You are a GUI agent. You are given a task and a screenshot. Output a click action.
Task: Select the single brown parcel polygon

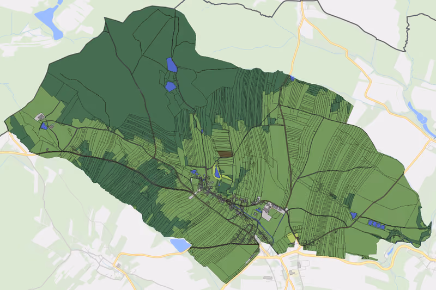[x=225, y=155]
